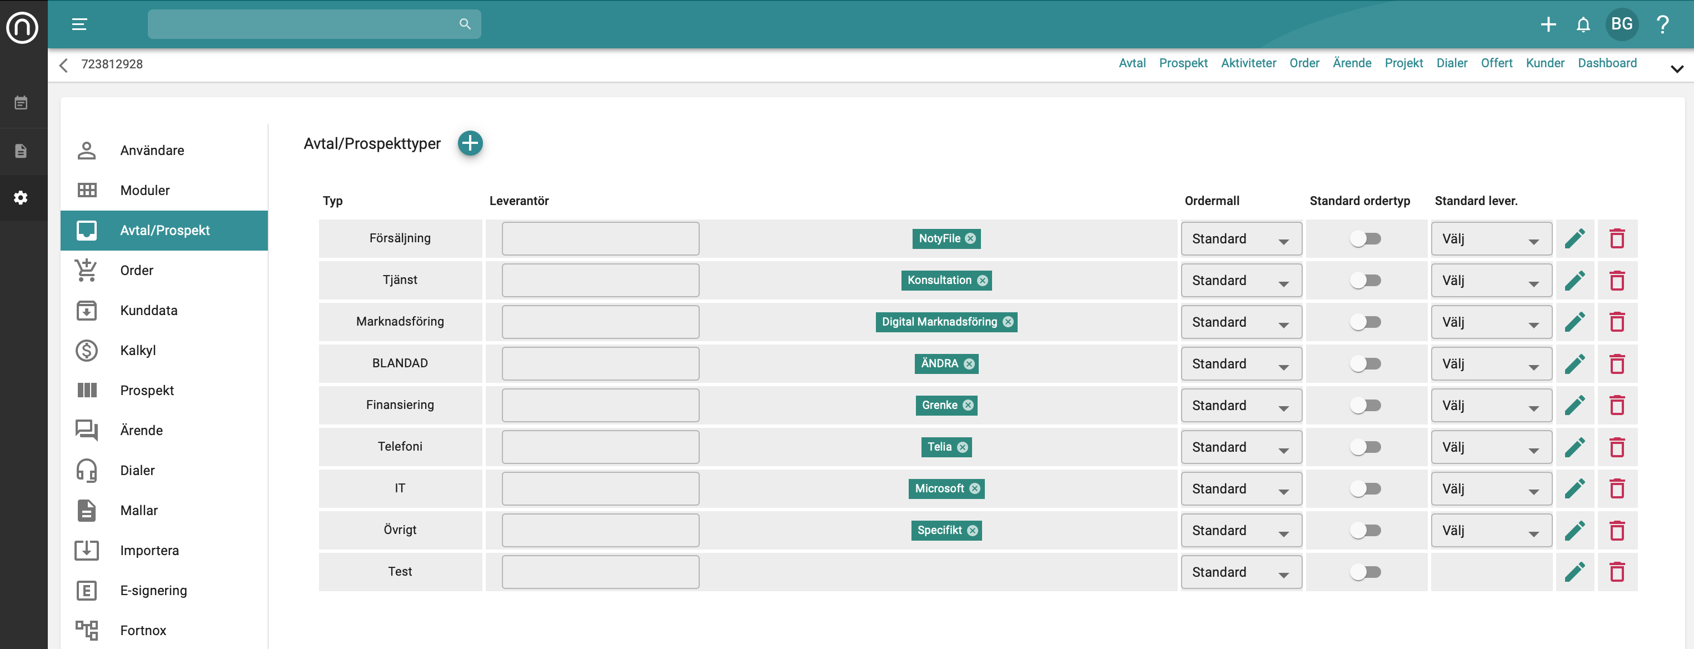Open Välj supplier dropdown for BLANDAD

[1491, 363]
